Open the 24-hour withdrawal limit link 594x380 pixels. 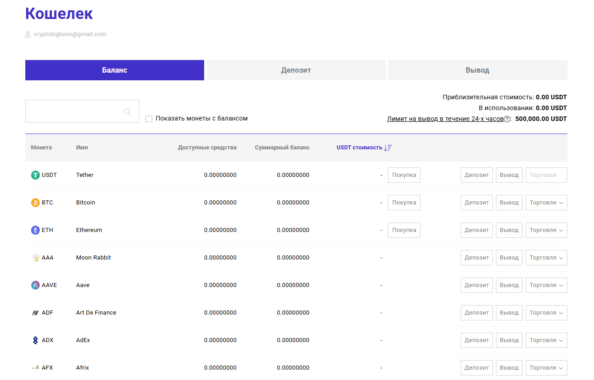pyautogui.click(x=445, y=119)
